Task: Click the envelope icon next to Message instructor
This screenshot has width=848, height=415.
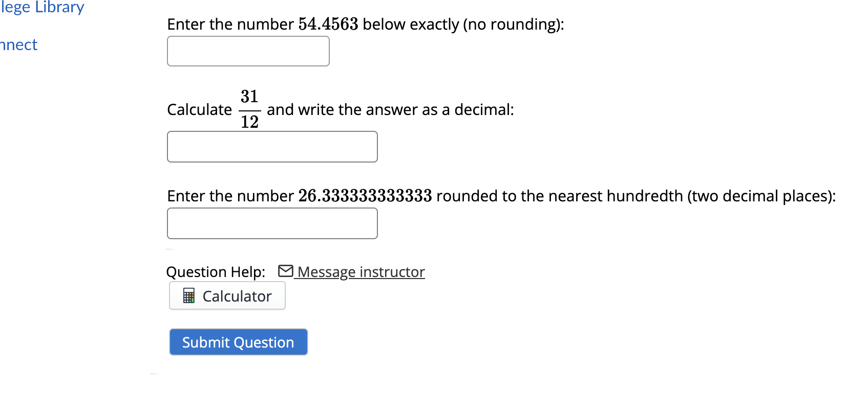Action: [285, 271]
